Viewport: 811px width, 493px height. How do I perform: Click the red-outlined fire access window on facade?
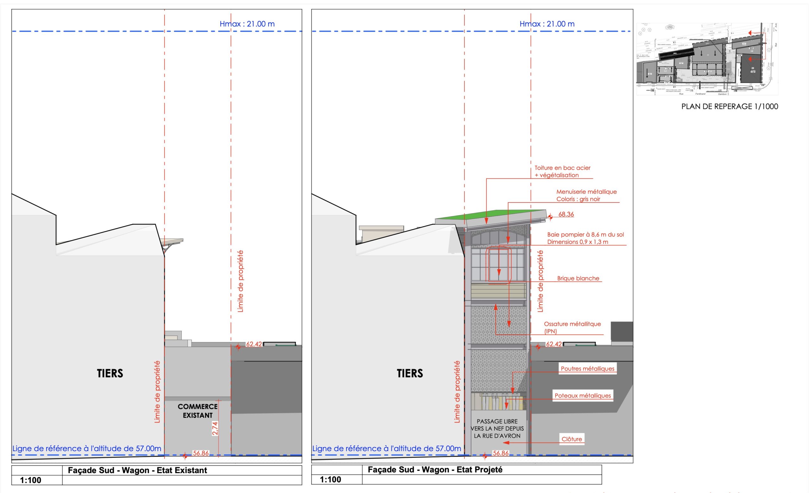tap(499, 265)
